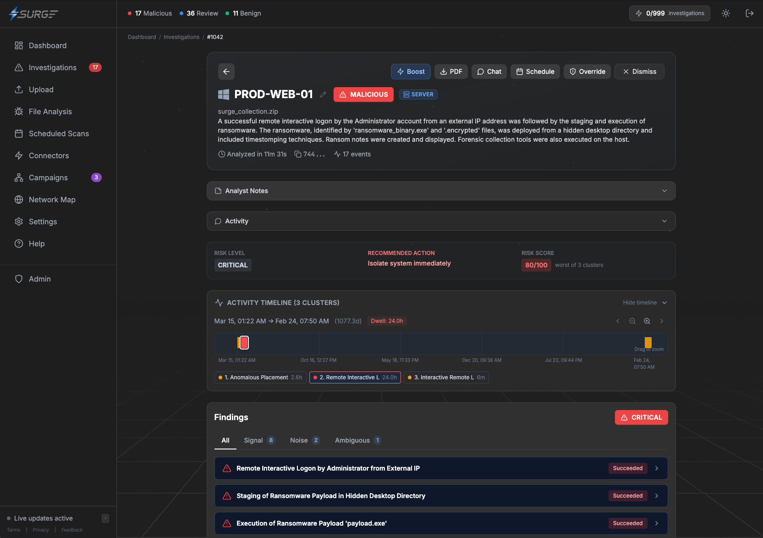Toggle light mode with the sun icon
Image resolution: width=763 pixels, height=538 pixels.
[725, 13]
